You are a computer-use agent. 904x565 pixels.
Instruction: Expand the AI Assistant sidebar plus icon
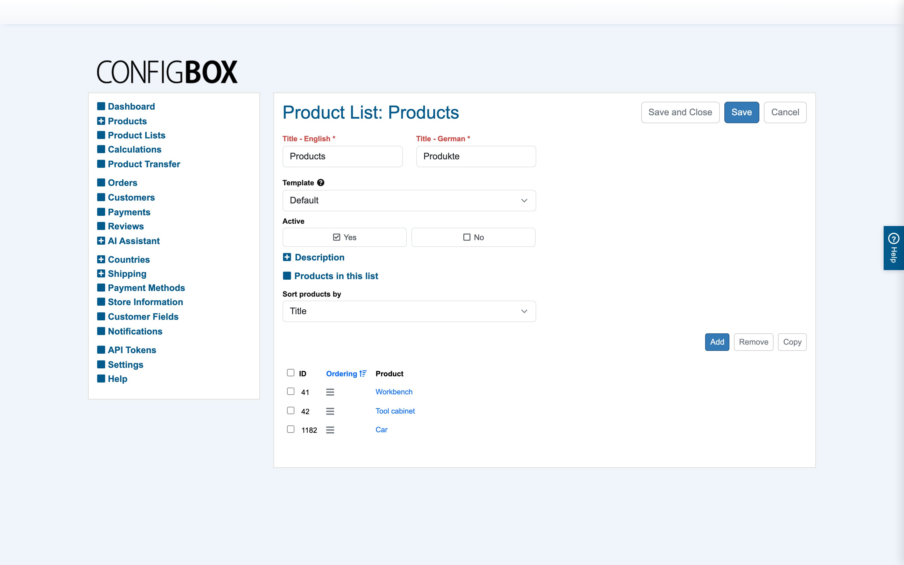pos(101,241)
